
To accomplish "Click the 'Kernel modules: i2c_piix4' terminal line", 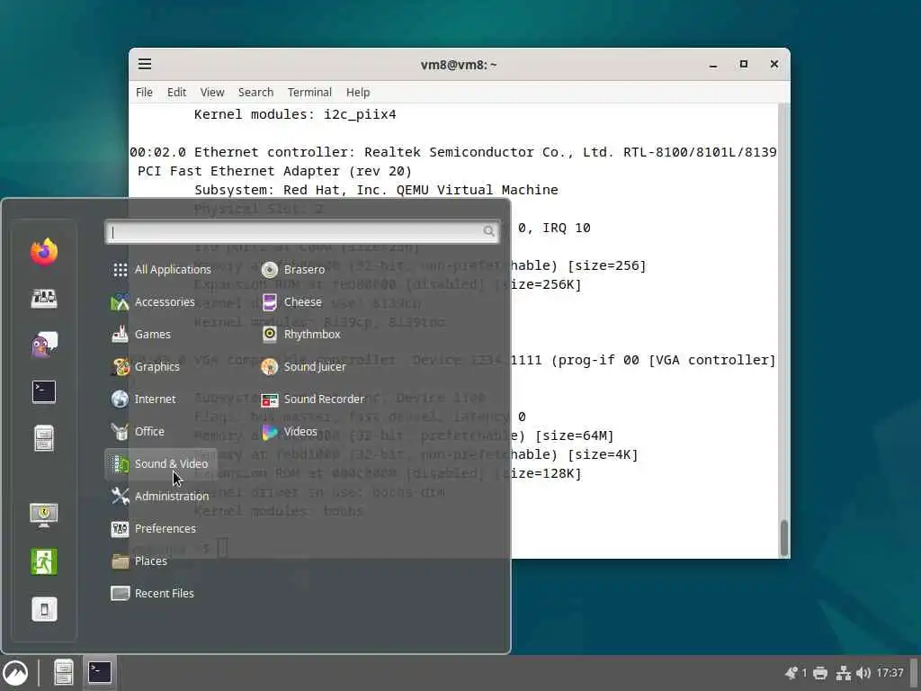I will pos(295,114).
